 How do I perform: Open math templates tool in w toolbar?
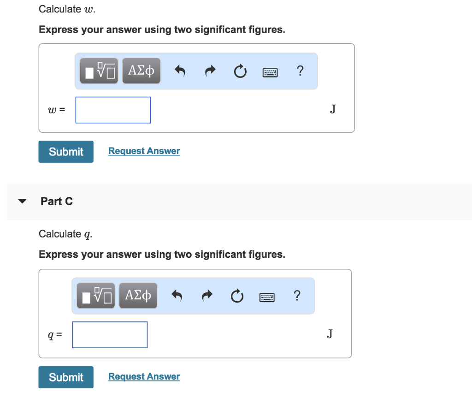click(x=99, y=71)
